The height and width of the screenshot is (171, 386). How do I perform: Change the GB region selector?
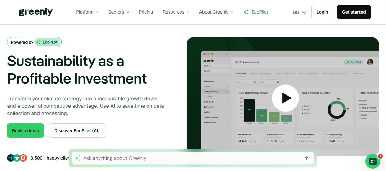[299, 12]
